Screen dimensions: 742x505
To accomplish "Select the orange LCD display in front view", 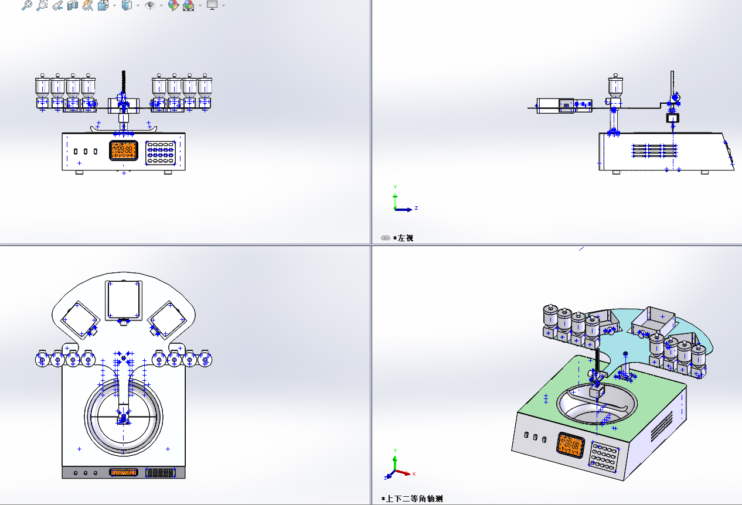I will (124, 150).
